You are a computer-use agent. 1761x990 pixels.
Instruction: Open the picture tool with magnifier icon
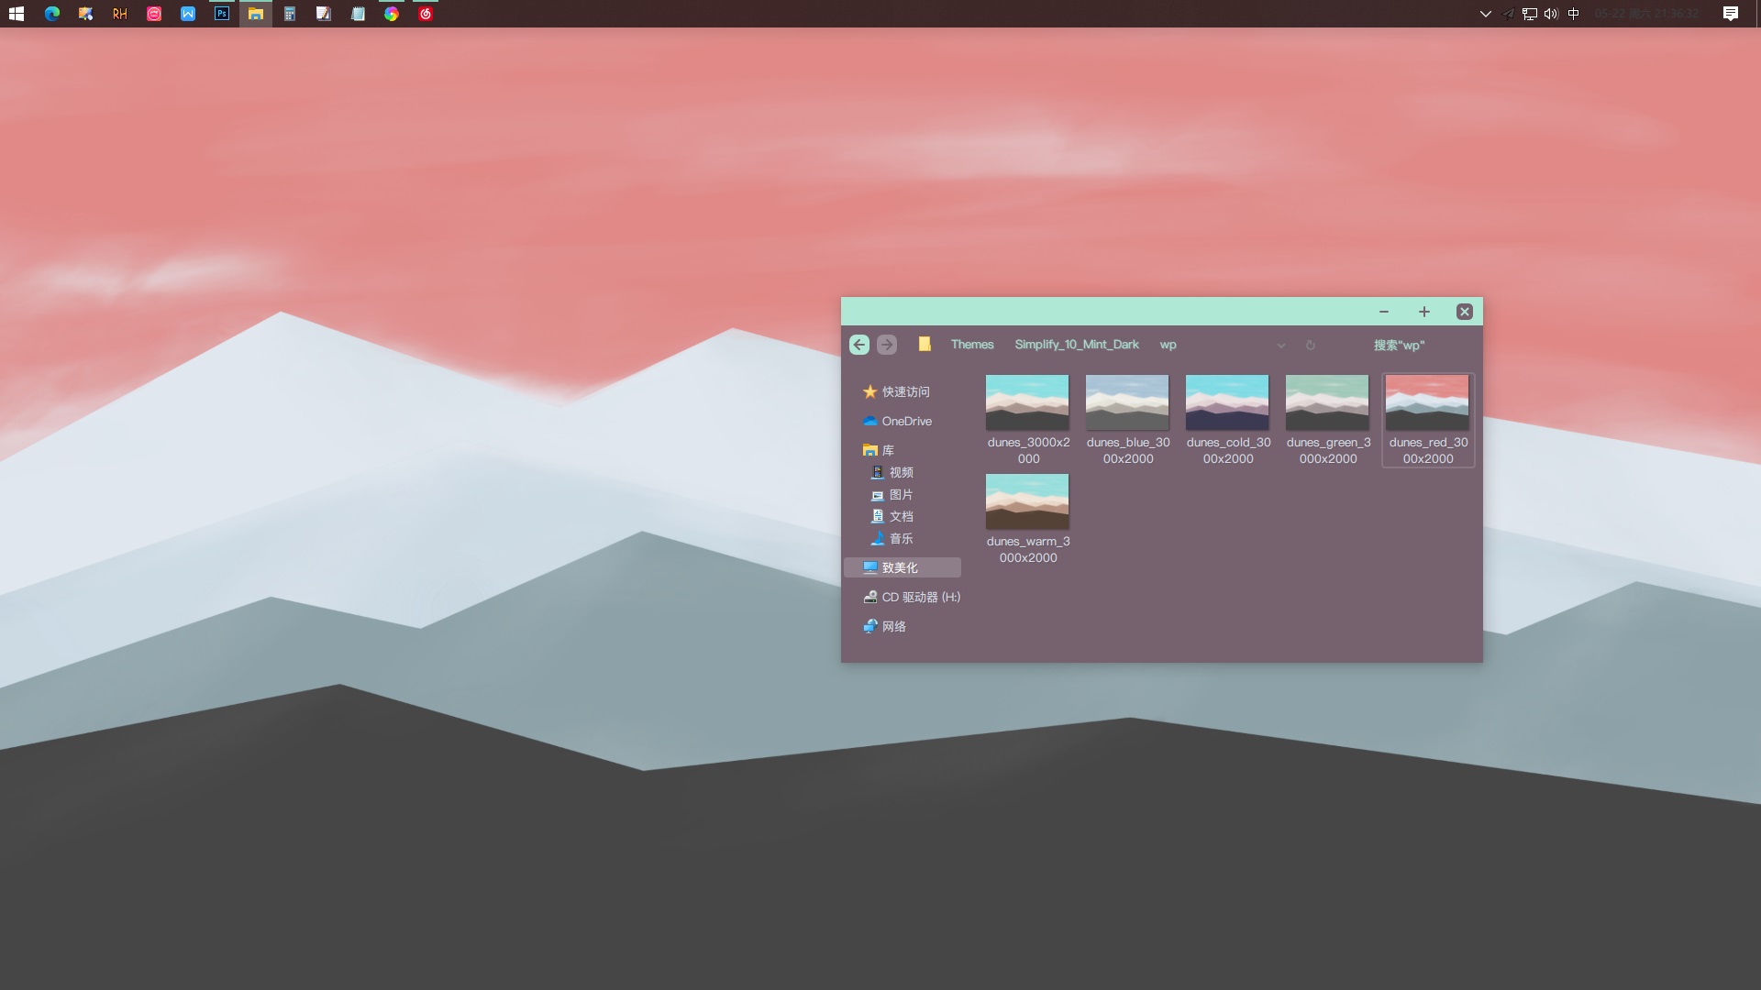86,14
